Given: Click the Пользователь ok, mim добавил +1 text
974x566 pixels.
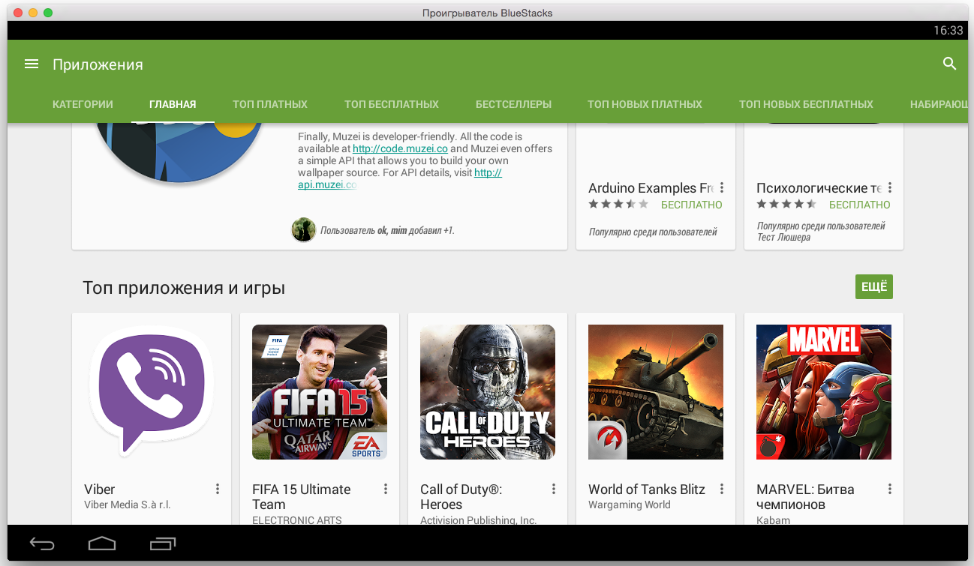Looking at the screenshot, I should [387, 230].
